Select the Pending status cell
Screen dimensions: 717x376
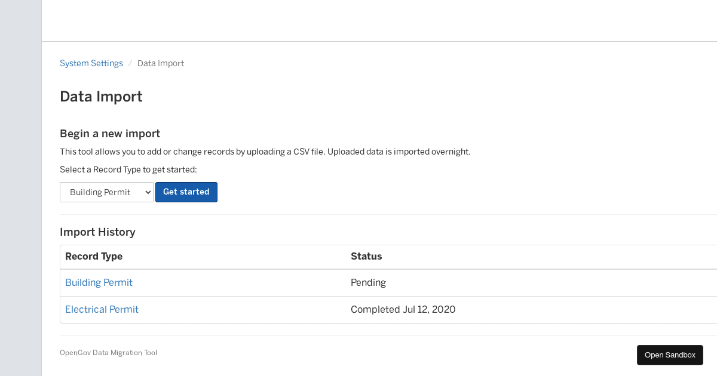368,282
